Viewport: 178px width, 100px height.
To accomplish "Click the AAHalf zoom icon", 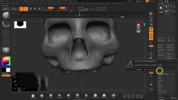I will click(151, 25).
